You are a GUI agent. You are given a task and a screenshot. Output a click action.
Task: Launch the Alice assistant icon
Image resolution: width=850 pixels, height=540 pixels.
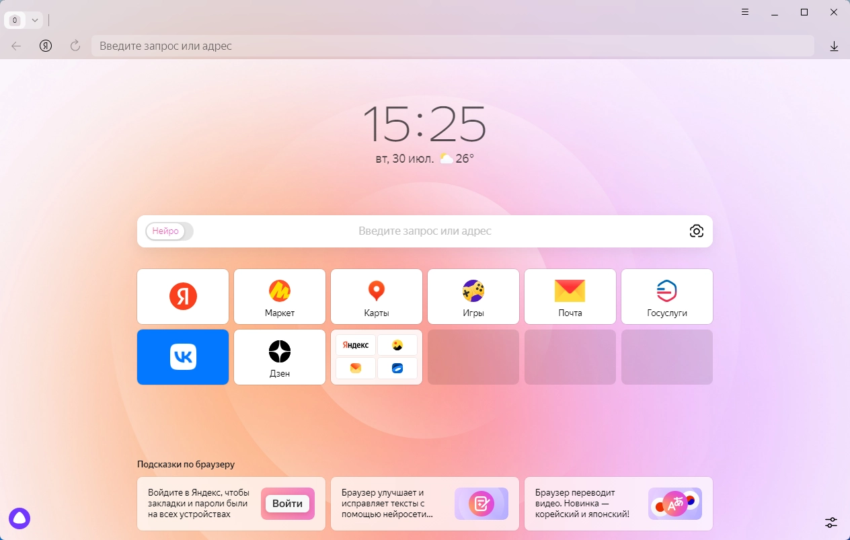click(20, 518)
